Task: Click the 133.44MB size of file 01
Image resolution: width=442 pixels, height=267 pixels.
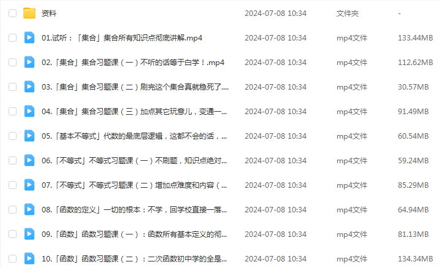Action: [415, 38]
